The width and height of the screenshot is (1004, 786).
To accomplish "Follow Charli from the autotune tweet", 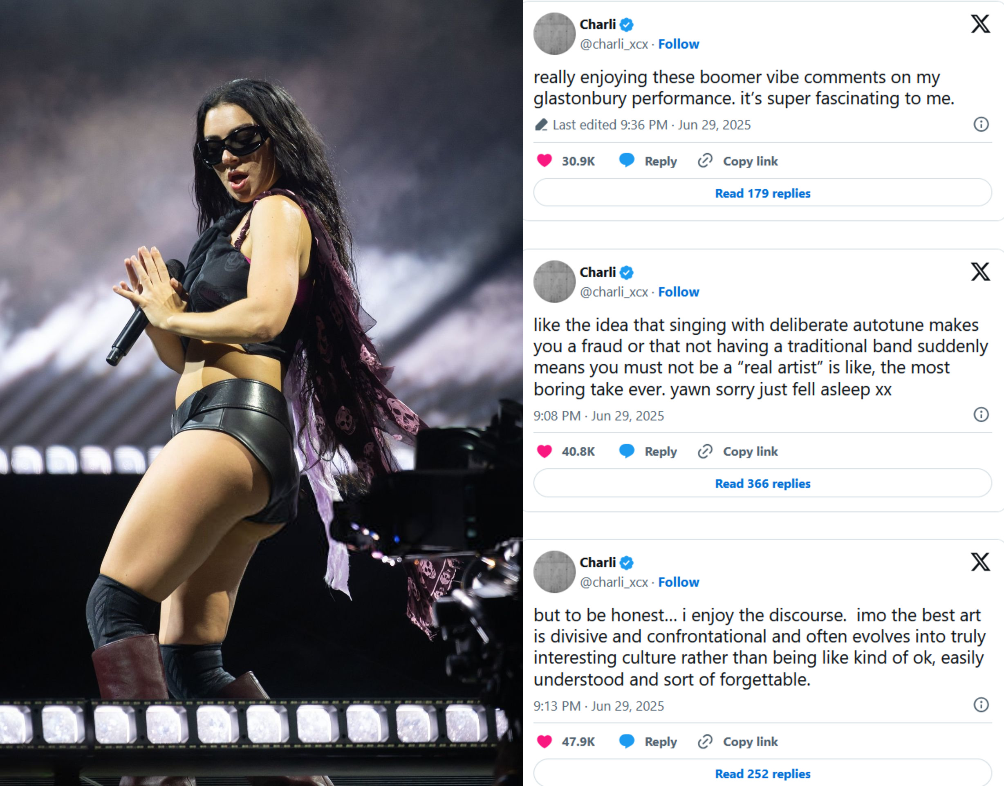I will (x=678, y=292).
